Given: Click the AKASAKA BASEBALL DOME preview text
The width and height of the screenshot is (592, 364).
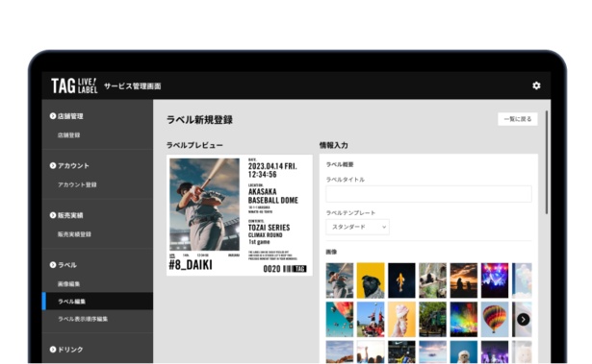Looking at the screenshot, I should pyautogui.click(x=273, y=196).
